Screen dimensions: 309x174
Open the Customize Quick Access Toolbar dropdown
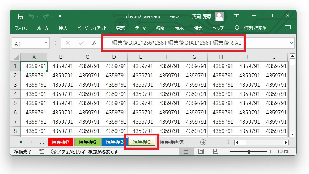click(x=60, y=16)
